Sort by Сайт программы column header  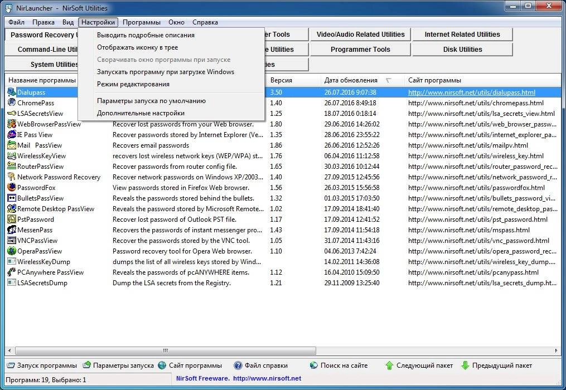483,80
